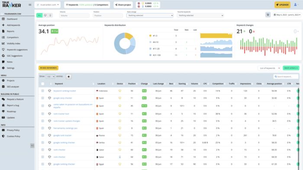The image size is (303, 170).
Task: Click the #21-100 legend swatch
Action: pos(150,55)
